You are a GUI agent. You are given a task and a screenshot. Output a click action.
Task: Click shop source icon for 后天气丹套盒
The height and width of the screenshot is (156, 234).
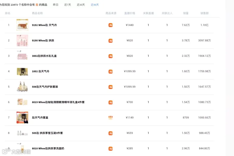110,118
